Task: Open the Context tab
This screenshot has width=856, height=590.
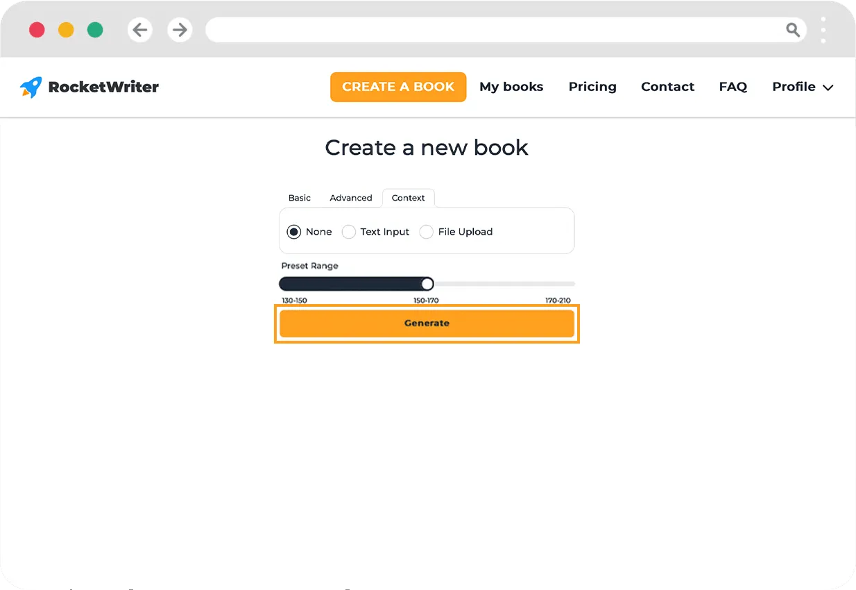Action: [408, 198]
